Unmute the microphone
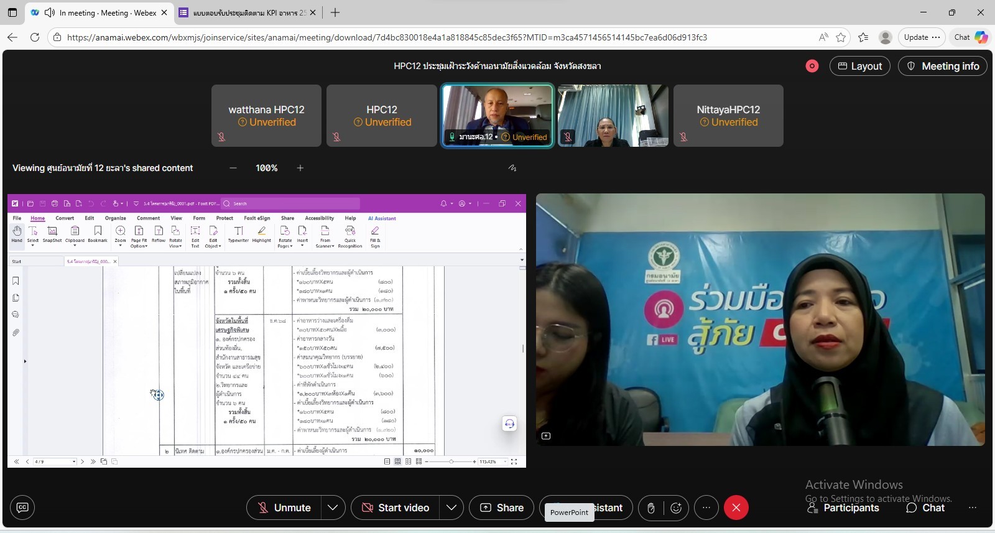The height and width of the screenshot is (533, 995). tap(284, 508)
